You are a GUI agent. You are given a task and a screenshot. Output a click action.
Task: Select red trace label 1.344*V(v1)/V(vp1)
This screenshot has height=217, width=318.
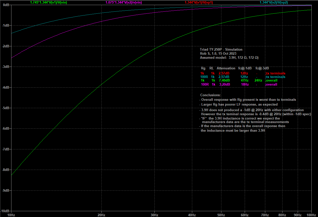(x=199, y=2)
